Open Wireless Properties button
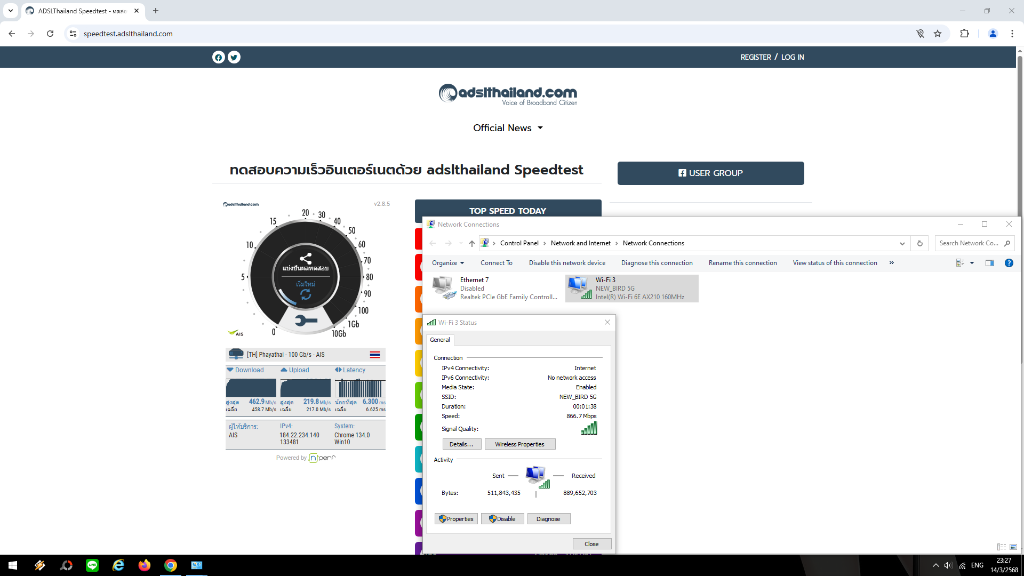 519,444
